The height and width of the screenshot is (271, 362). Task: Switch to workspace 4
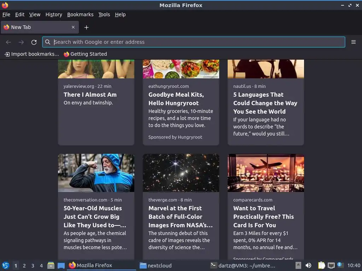pyautogui.click(x=41, y=266)
